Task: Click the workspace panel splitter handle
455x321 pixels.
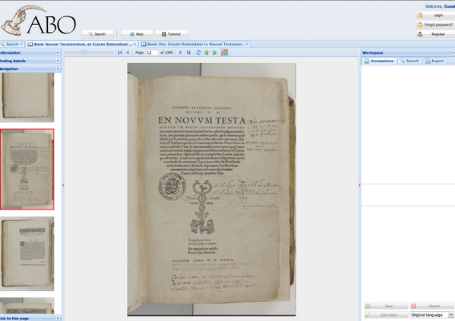Action: point(359,185)
